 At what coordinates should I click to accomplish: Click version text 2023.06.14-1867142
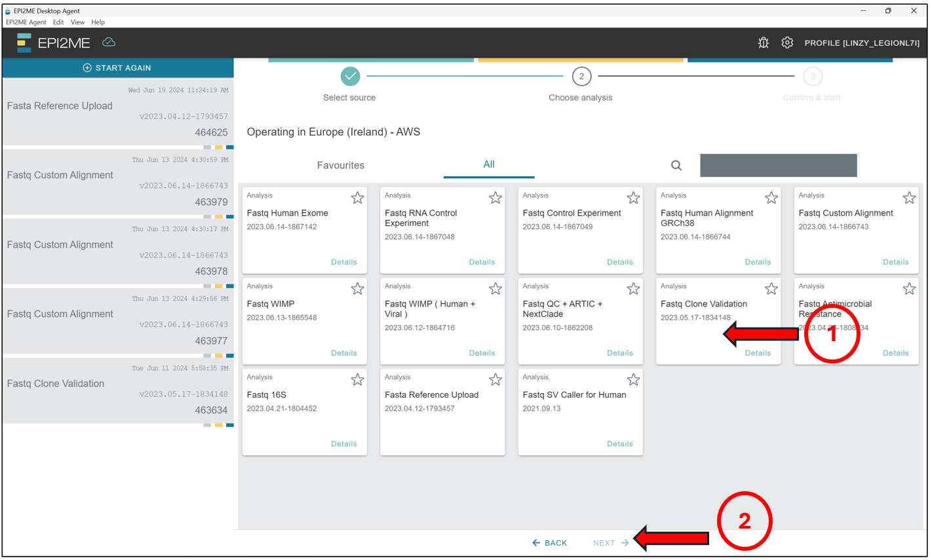[282, 227]
